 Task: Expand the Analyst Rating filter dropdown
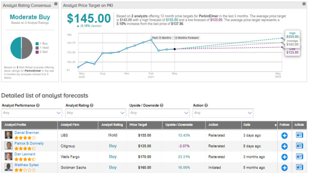[x=96, y=113]
